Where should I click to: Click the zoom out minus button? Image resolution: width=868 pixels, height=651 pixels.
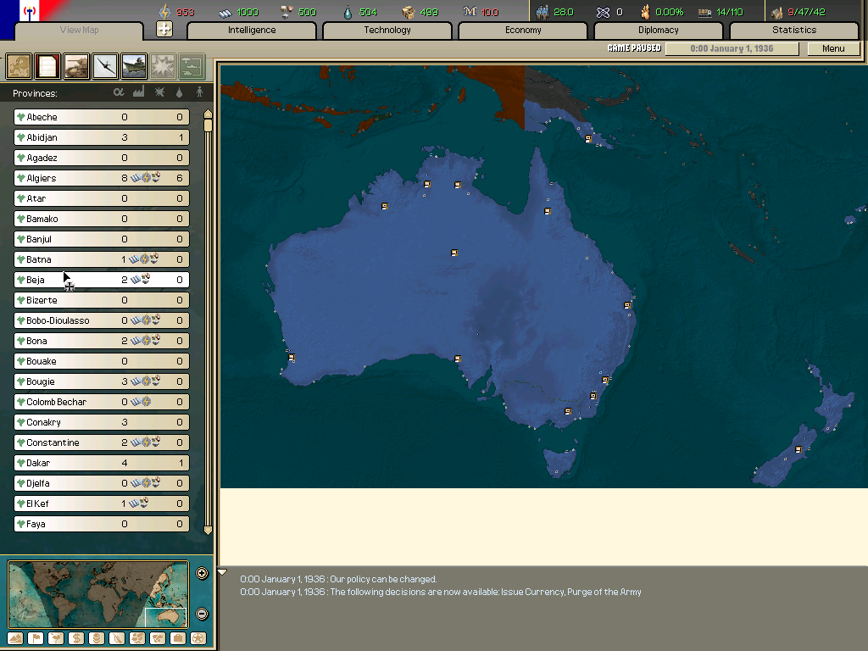coord(202,614)
